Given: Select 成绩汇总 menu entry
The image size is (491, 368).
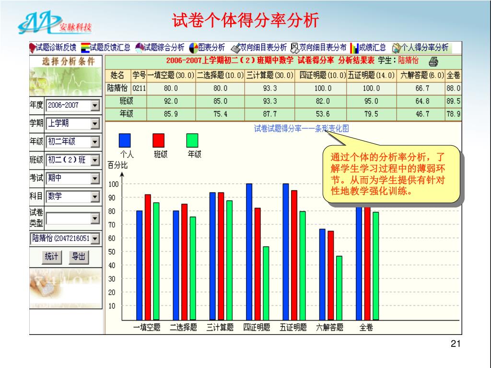Looking at the screenshot, I should tap(372, 47).
